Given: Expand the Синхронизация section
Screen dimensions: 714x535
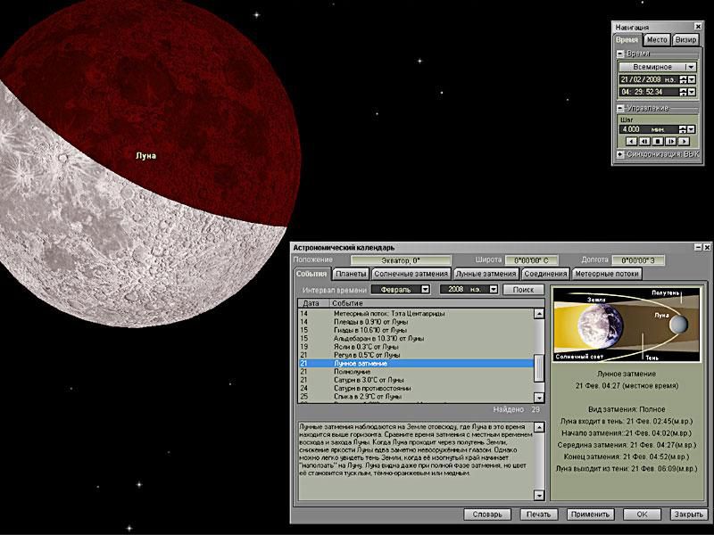Looking at the screenshot, I should [621, 154].
